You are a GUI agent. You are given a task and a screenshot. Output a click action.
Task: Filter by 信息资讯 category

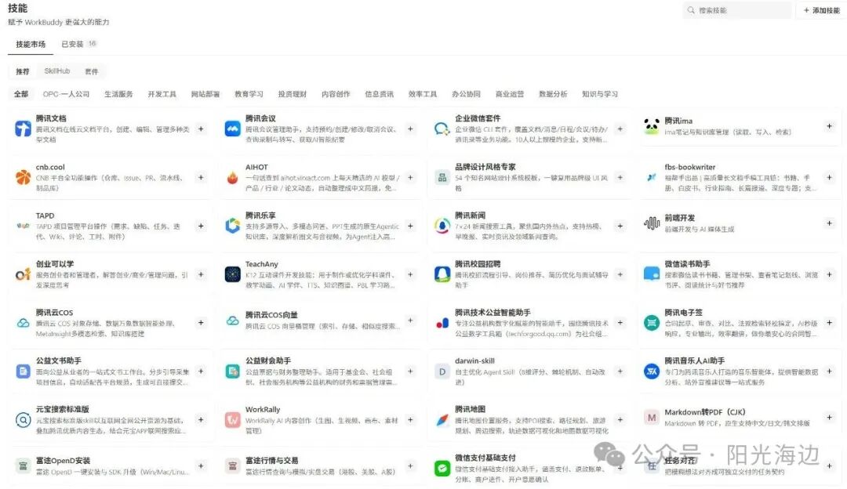380,94
